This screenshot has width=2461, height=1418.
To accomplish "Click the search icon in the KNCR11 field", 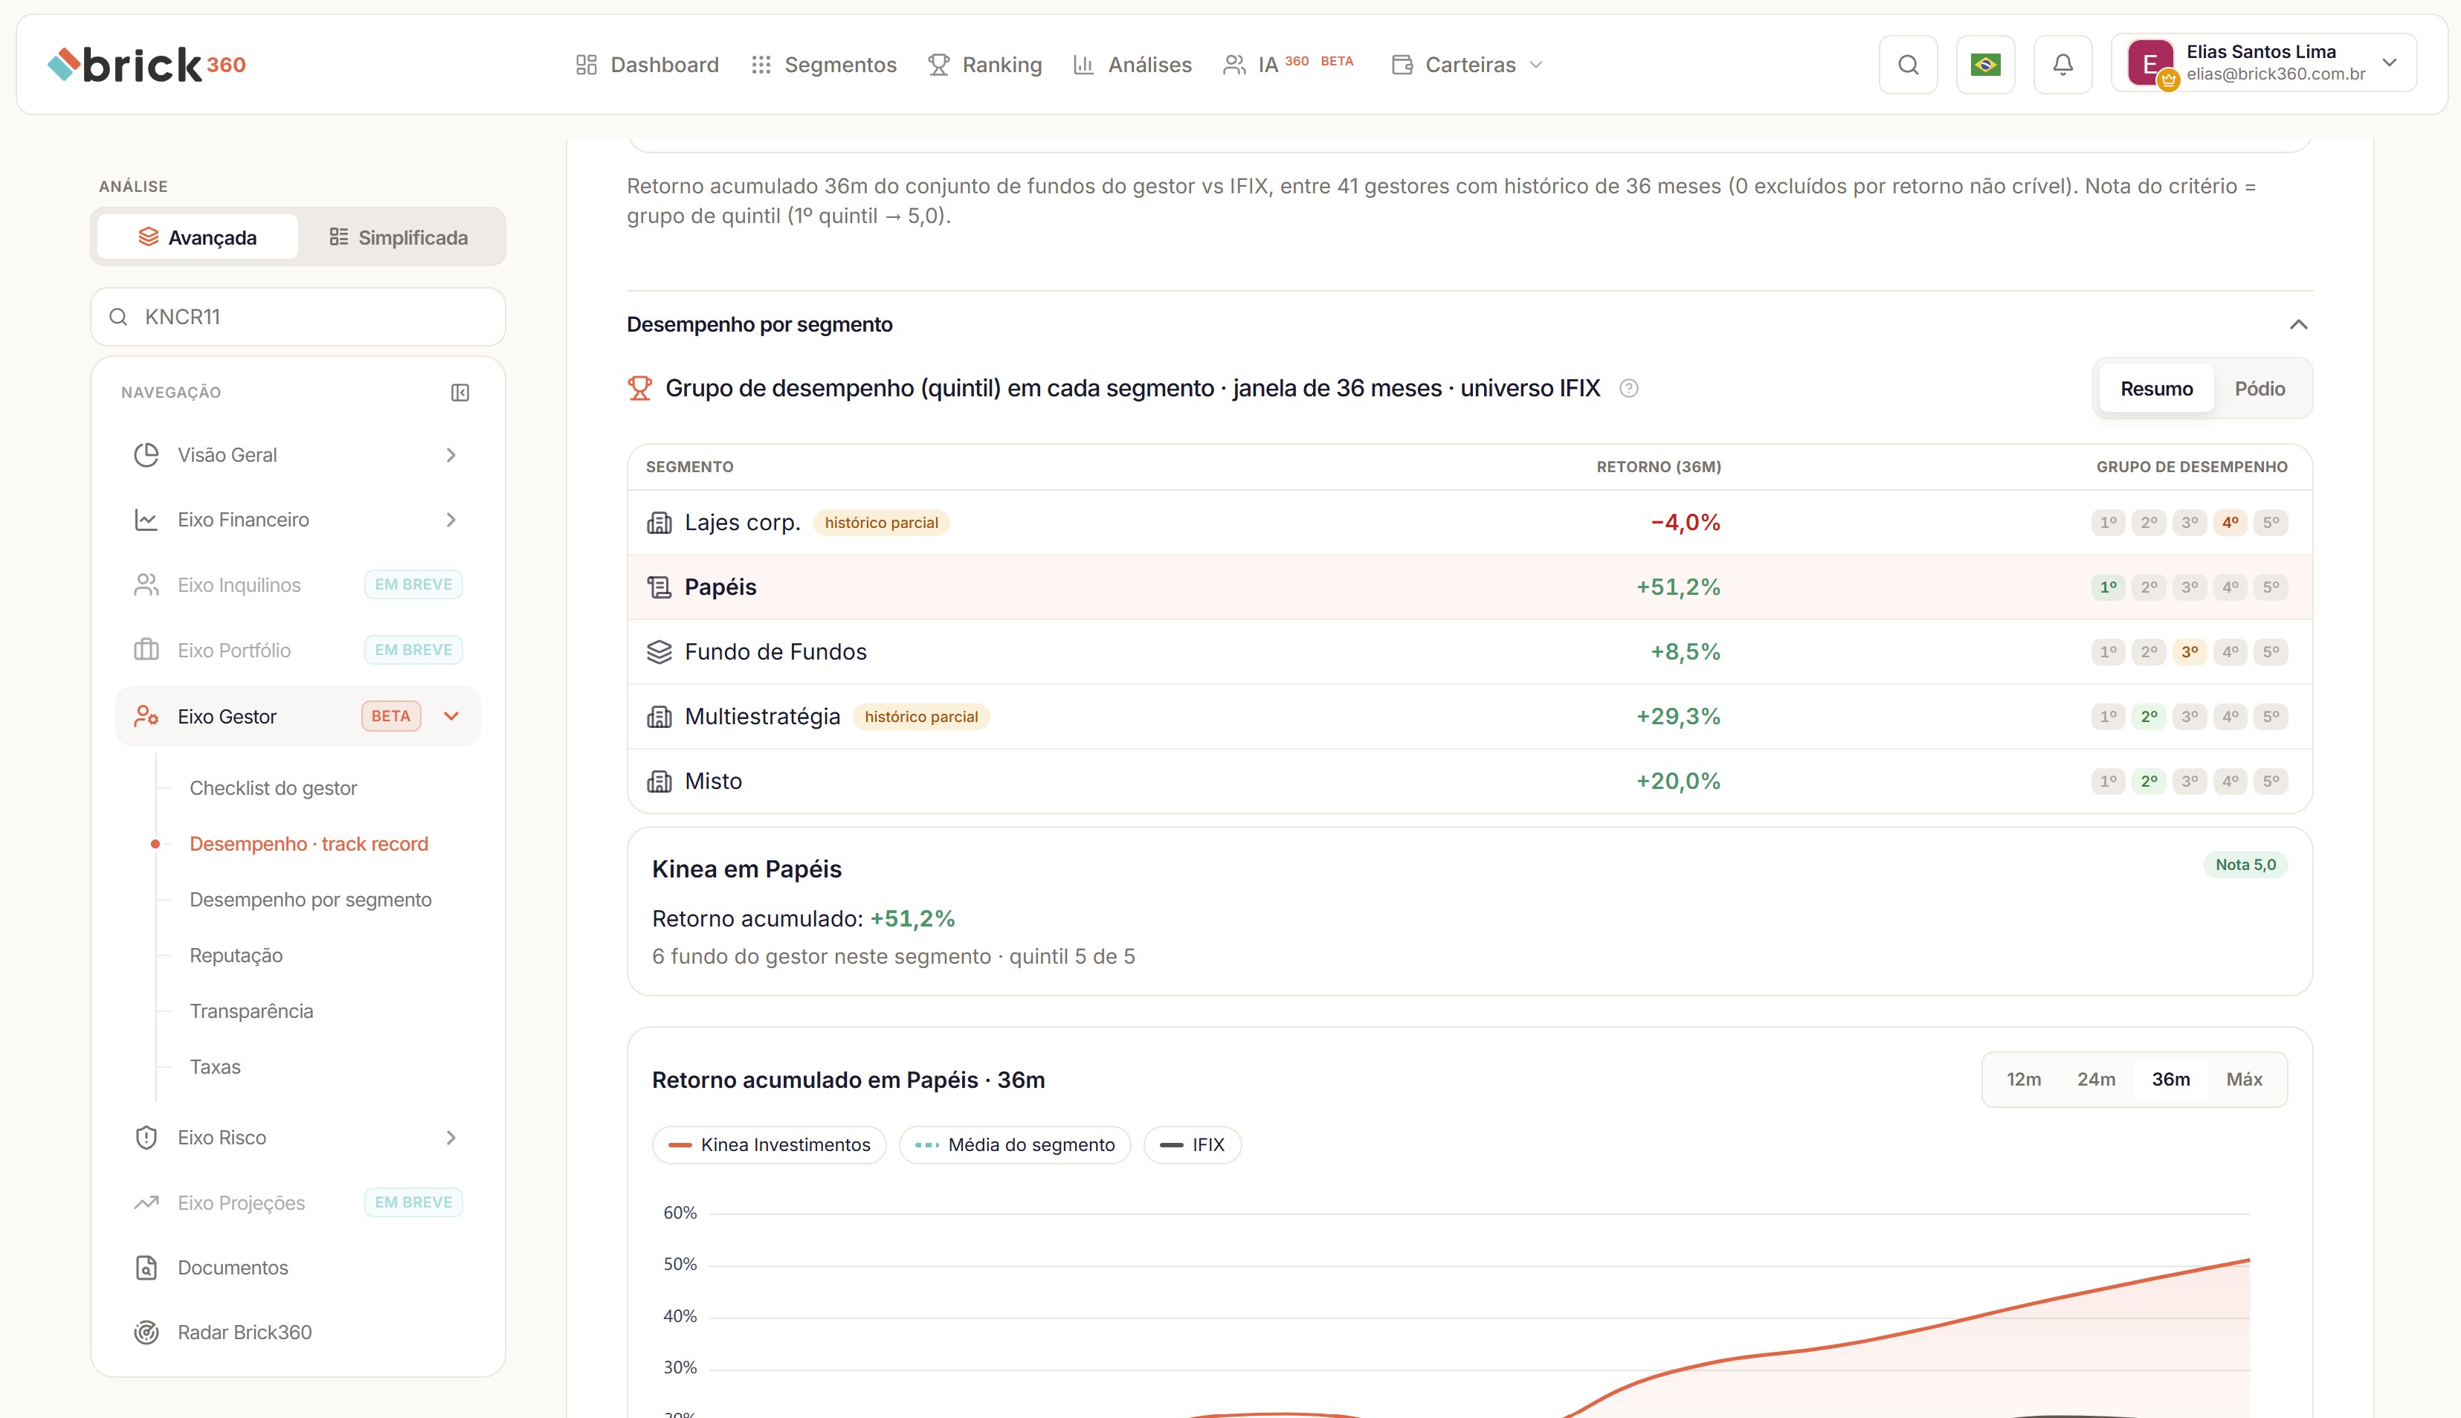I will point(117,317).
